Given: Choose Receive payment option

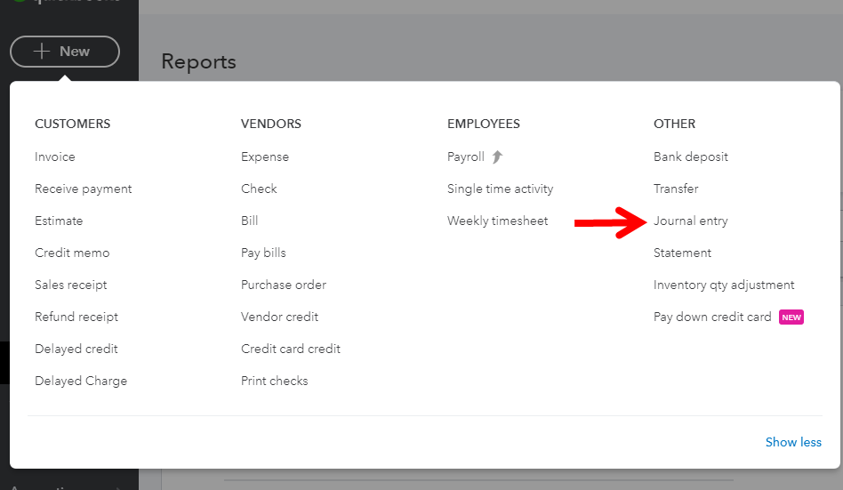Looking at the screenshot, I should coord(83,189).
